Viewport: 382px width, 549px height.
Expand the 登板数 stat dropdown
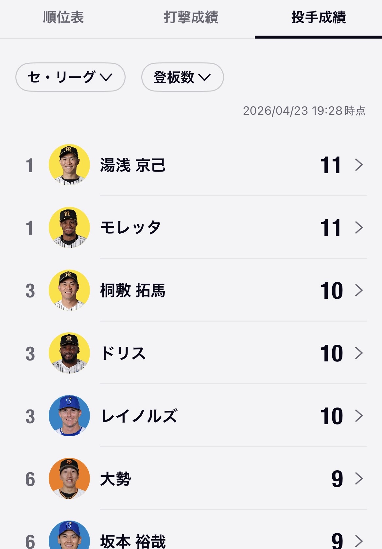(x=182, y=77)
